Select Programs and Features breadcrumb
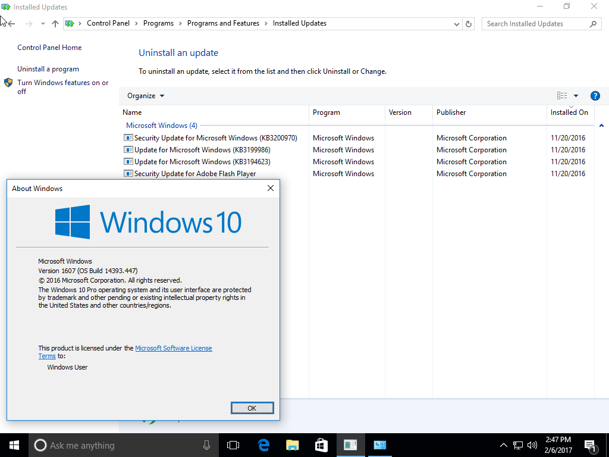The height and width of the screenshot is (457, 609). (223, 23)
